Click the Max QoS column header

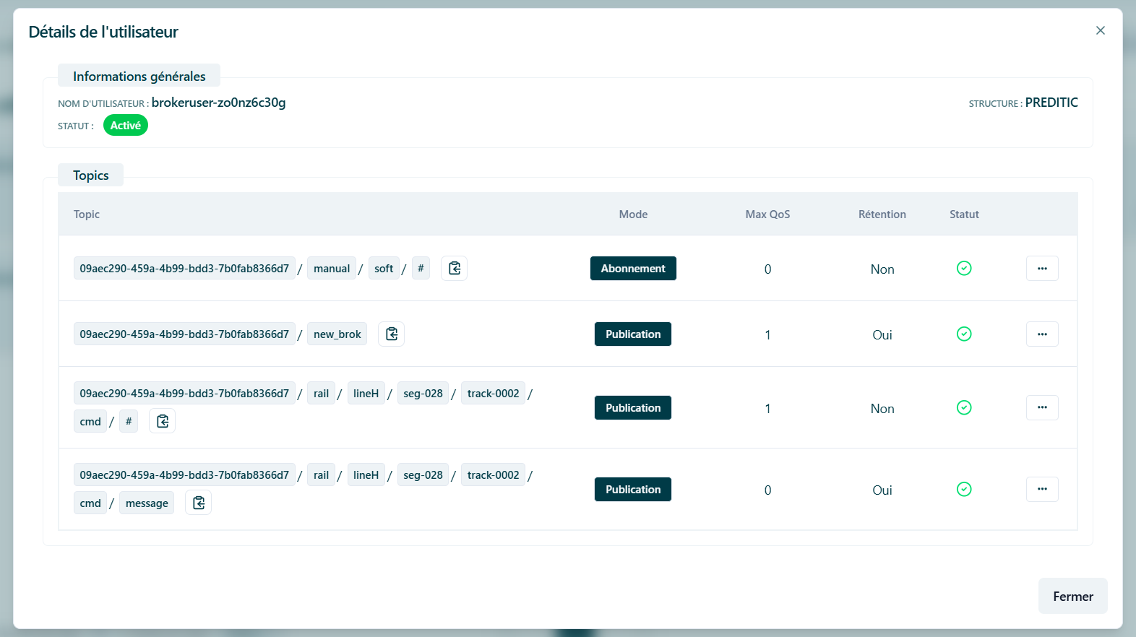pyautogui.click(x=767, y=214)
